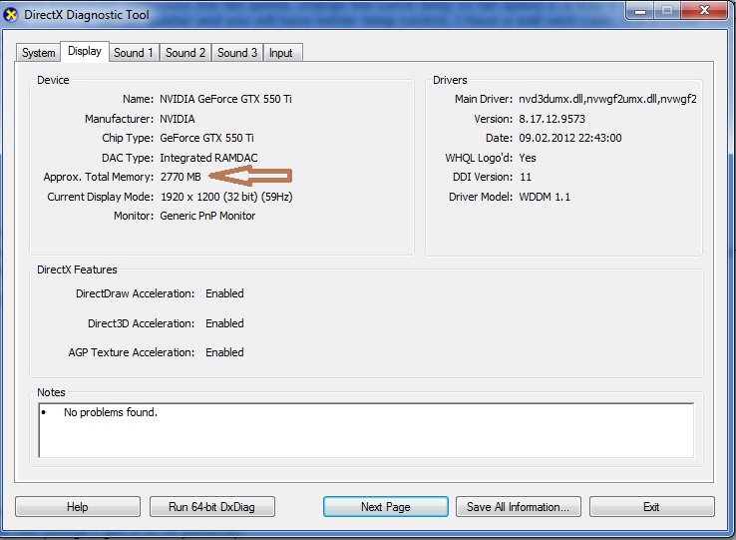Click main driver value 'nvd3dumx.dll,nvwgf2umx.dll'
This screenshot has width=736, height=540.
[x=608, y=99]
